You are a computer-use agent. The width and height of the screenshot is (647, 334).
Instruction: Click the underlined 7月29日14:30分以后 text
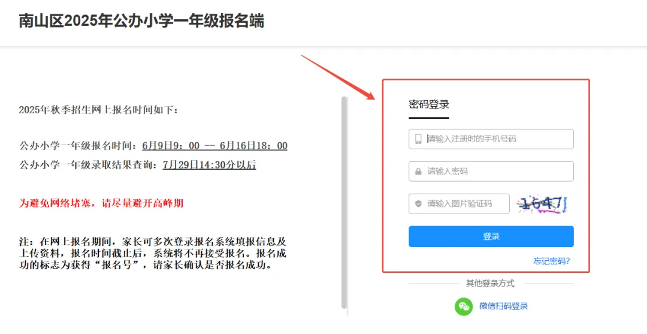coord(209,165)
